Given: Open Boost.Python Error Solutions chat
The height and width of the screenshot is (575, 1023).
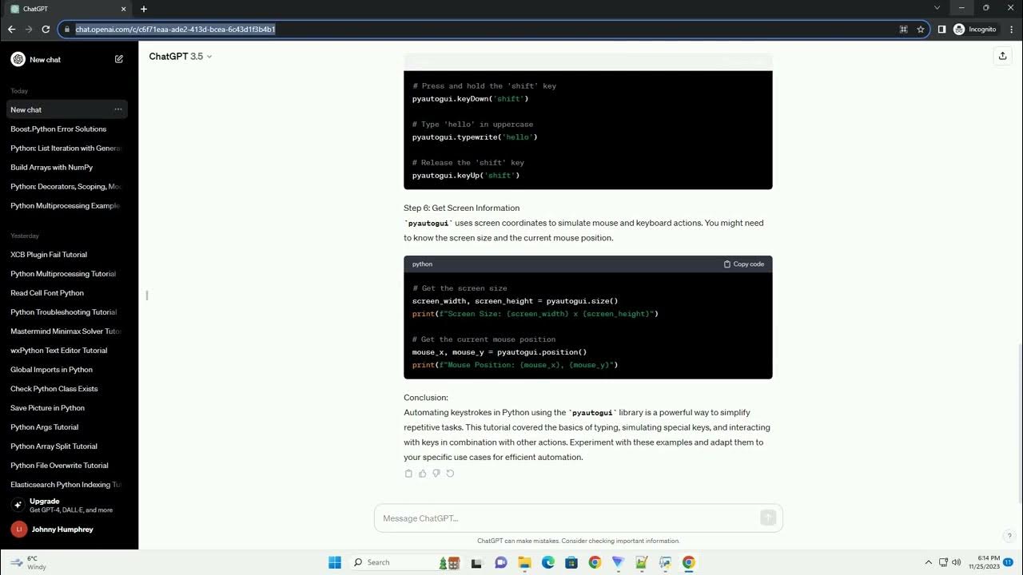Looking at the screenshot, I should coord(66,129).
